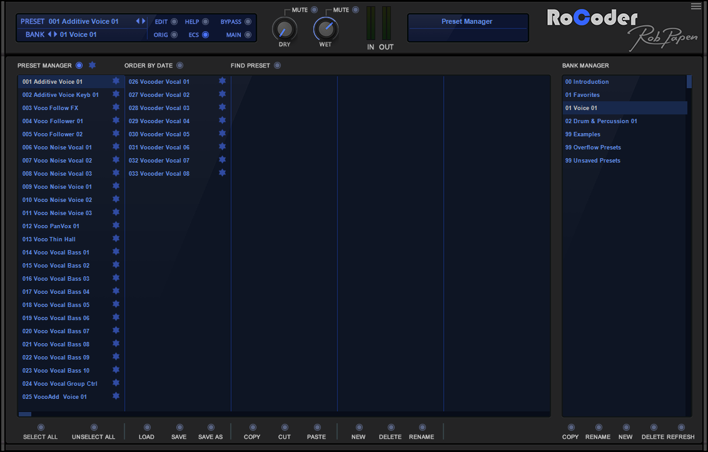Click SAVE AS at the bottom
The height and width of the screenshot is (452, 708).
[211, 428]
